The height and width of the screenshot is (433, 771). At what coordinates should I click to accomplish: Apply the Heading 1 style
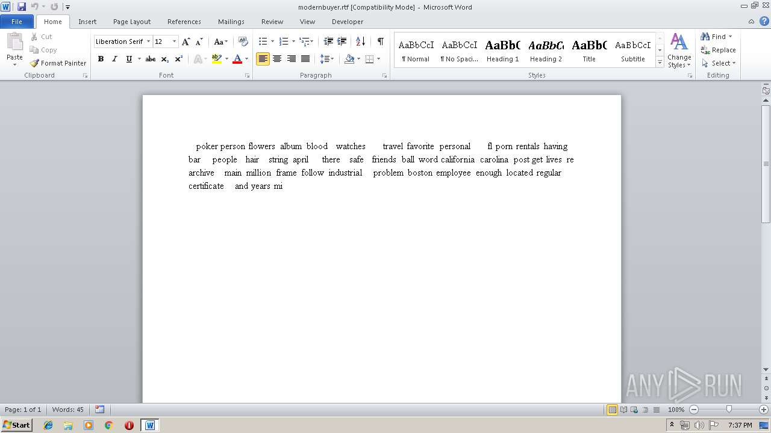tap(502, 51)
